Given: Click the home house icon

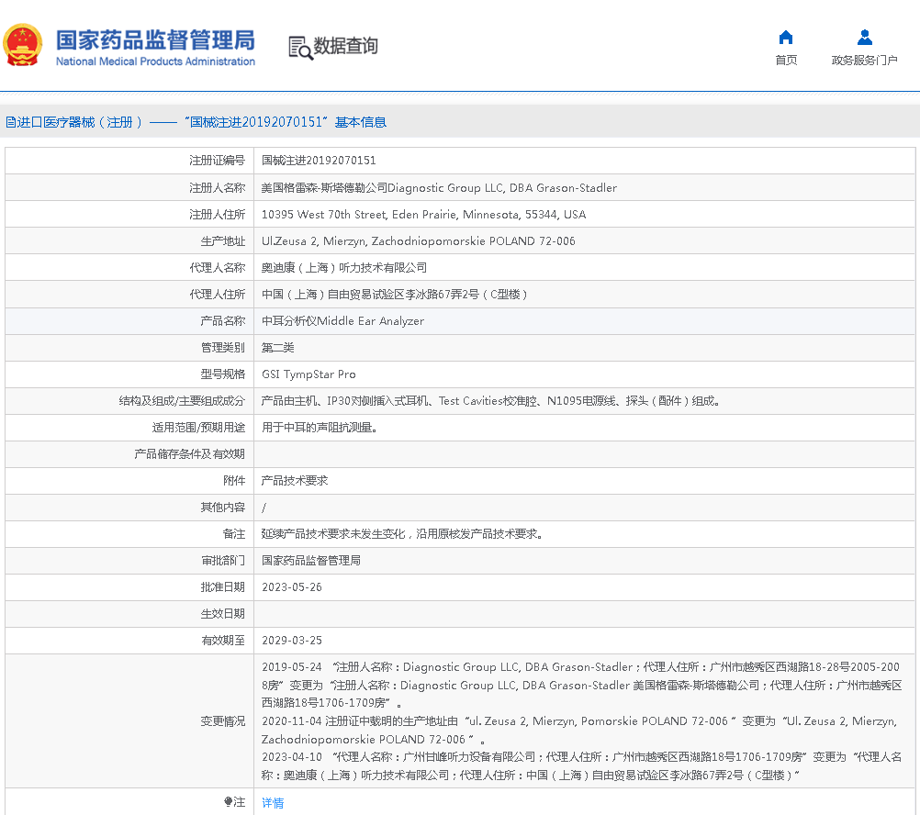Looking at the screenshot, I should coord(786,38).
